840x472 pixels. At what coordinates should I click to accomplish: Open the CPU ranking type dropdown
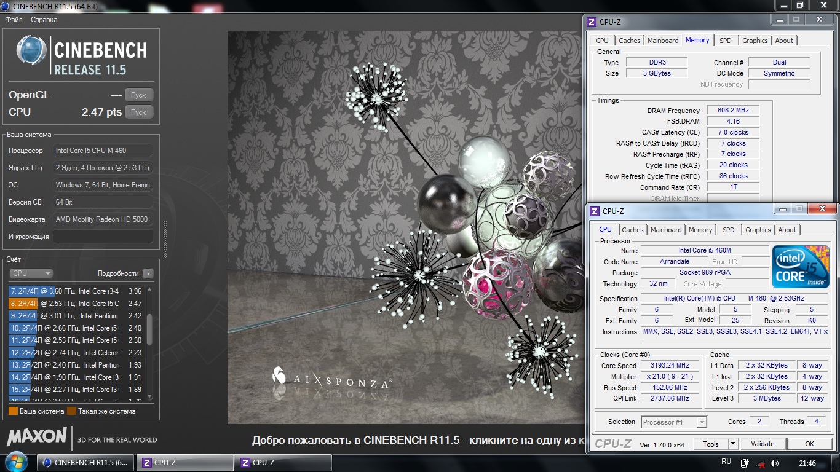(x=31, y=273)
